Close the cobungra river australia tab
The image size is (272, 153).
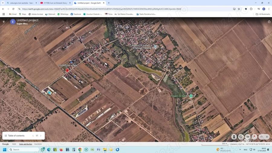[36, 3]
